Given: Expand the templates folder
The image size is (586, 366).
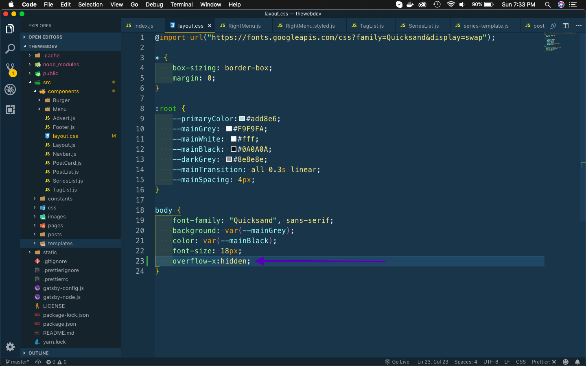Looking at the screenshot, I should tap(70, 244).
